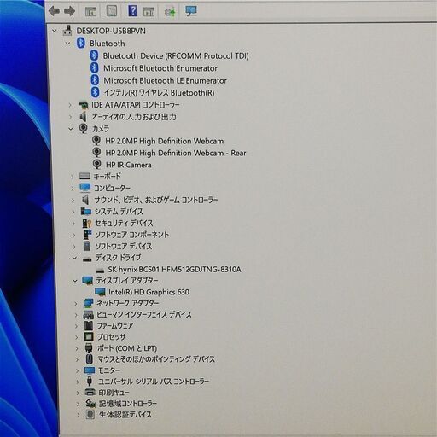Expand the ネットワーク アダプター category

tap(76, 304)
